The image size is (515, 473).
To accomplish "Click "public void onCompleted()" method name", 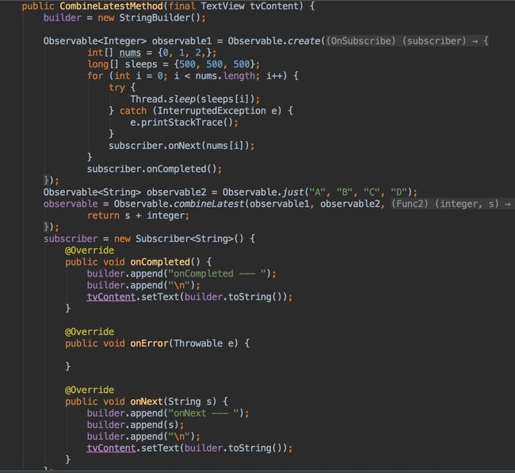I will pos(160,261).
